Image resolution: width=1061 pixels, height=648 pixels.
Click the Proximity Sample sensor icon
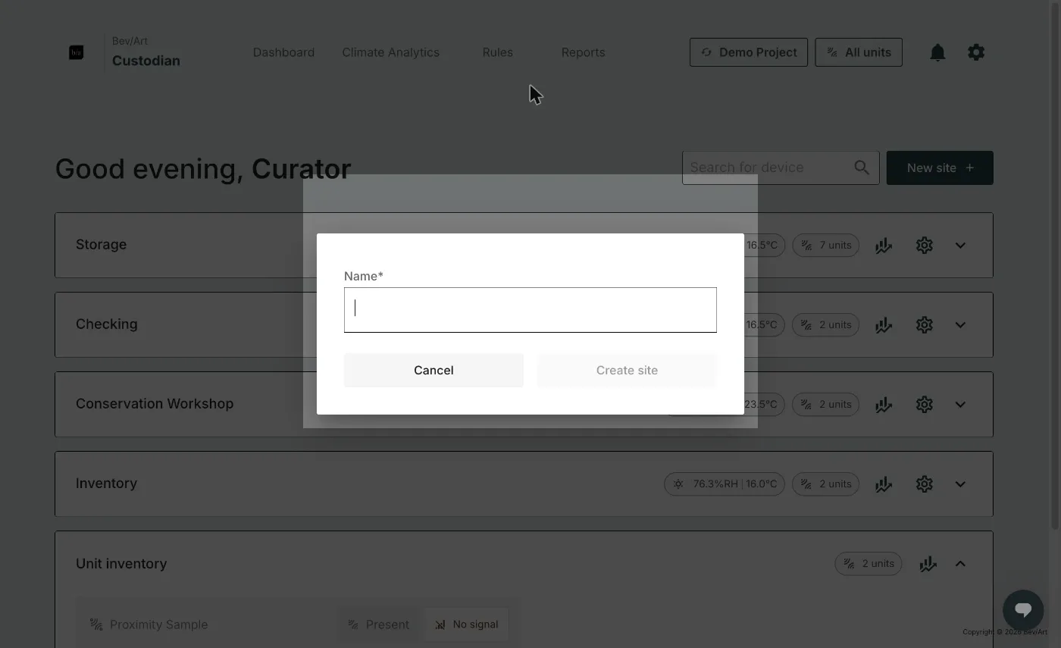tap(96, 625)
